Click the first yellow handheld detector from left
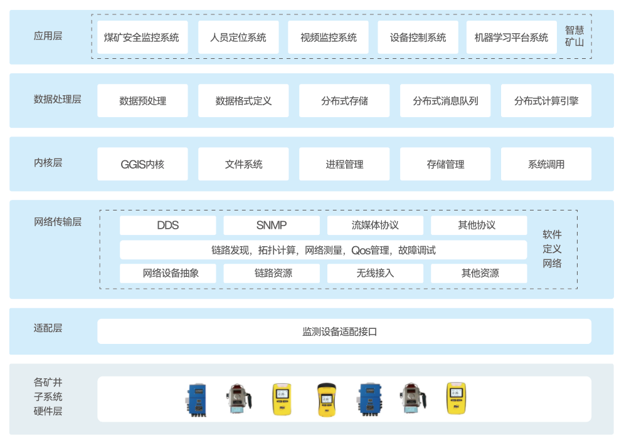The width and height of the screenshot is (624, 441). point(281,399)
